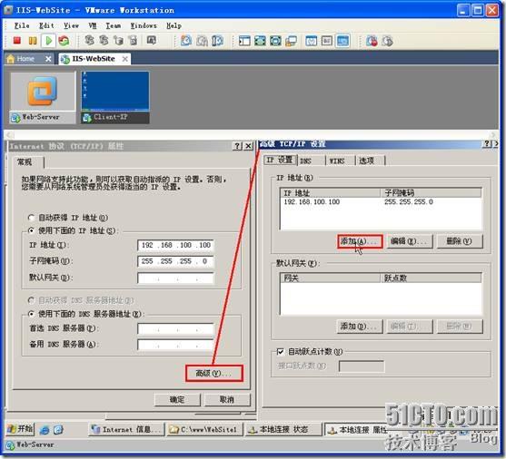Viewport: 506px width, 459px height.
Task: Click the yellow Suspend toolbar icon
Action: [x=33, y=41]
